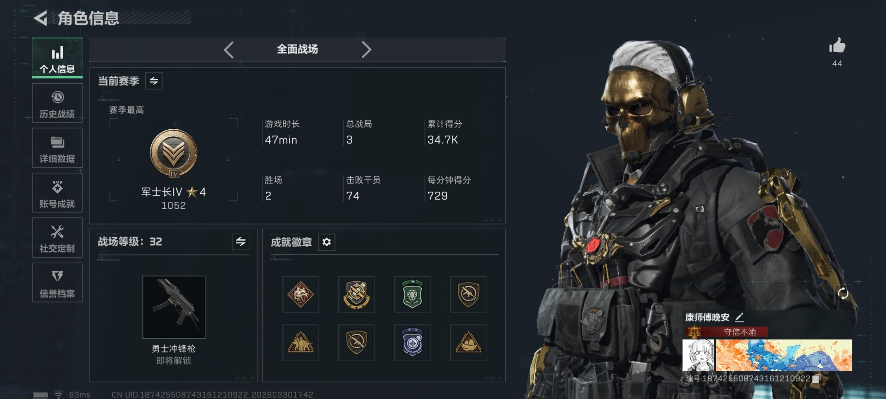Open the 详细数据 tab
Viewport: 886px width, 399px height.
[x=57, y=148]
